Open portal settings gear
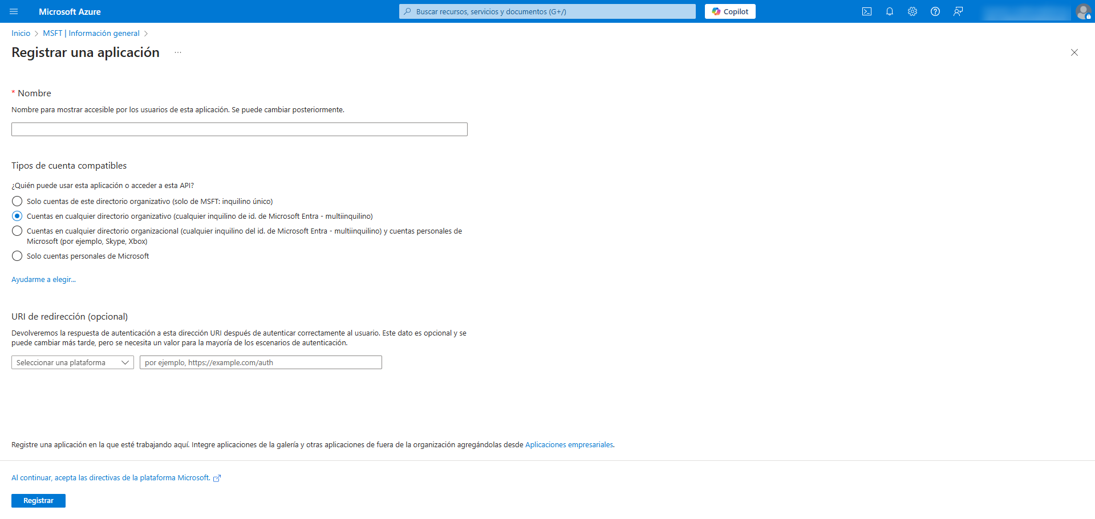The width and height of the screenshot is (1095, 519). 912,11
